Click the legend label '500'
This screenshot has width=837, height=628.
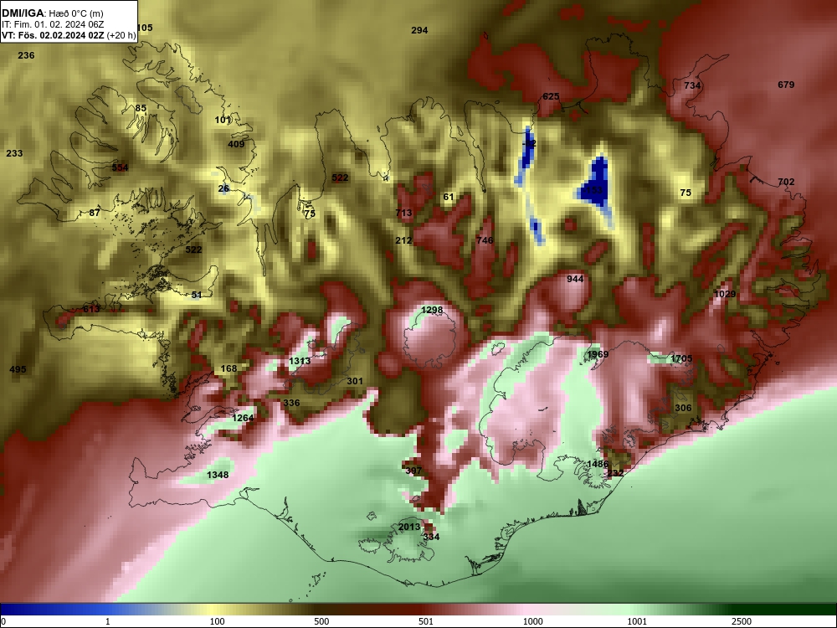pos(321,621)
